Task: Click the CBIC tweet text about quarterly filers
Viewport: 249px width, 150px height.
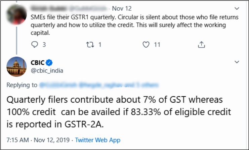Action: [119, 112]
